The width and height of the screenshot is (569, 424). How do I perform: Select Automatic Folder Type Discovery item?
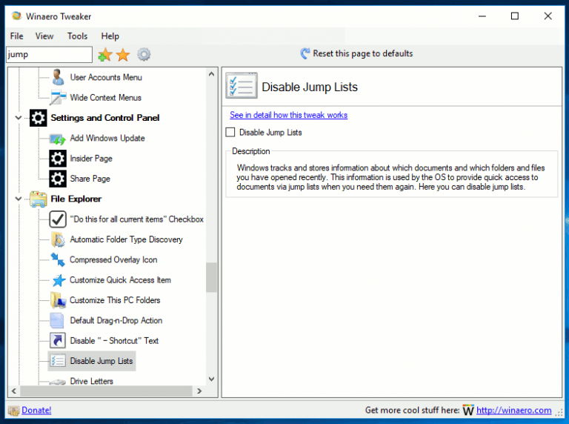pyautogui.click(x=126, y=239)
